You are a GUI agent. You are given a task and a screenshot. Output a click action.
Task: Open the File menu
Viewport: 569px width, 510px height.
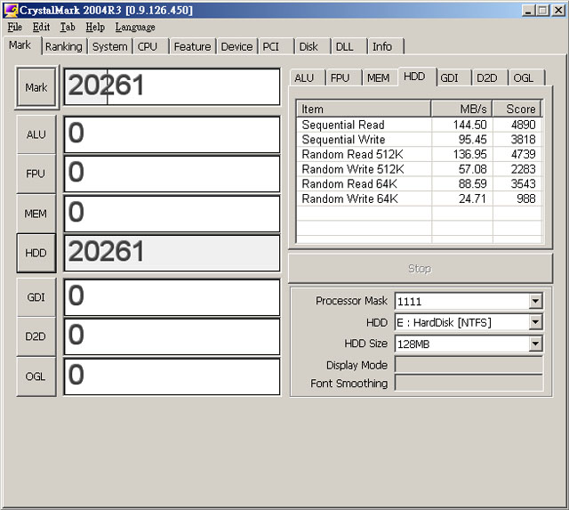(14, 27)
